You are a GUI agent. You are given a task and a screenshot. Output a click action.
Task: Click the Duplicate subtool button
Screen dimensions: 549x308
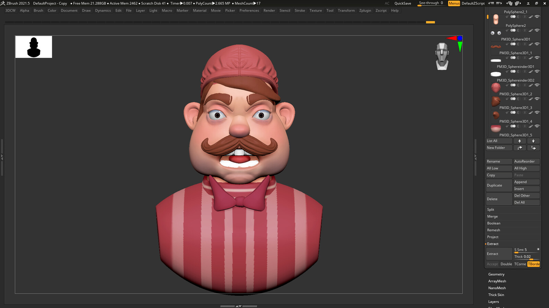(499, 185)
